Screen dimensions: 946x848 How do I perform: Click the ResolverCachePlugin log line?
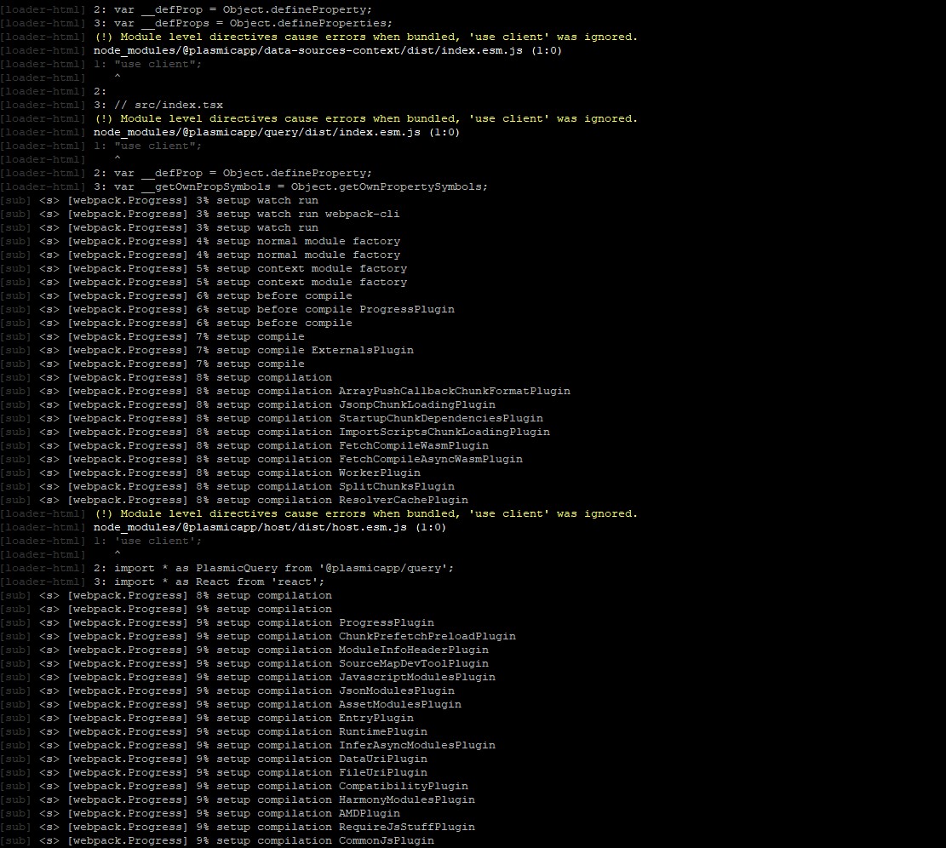click(403, 500)
